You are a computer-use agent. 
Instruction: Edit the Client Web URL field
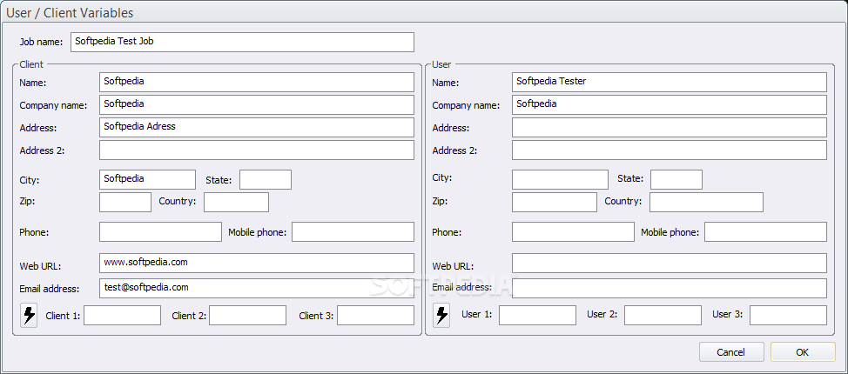coord(257,263)
